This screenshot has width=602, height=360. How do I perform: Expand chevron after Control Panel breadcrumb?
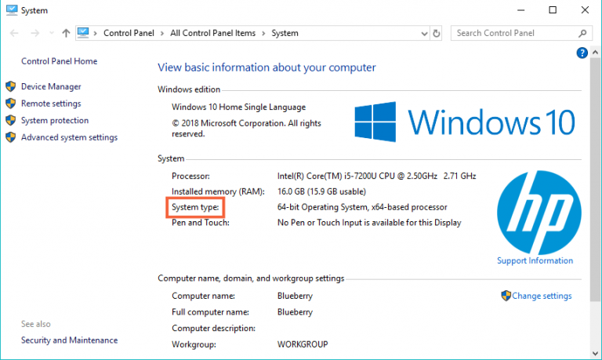[164, 34]
